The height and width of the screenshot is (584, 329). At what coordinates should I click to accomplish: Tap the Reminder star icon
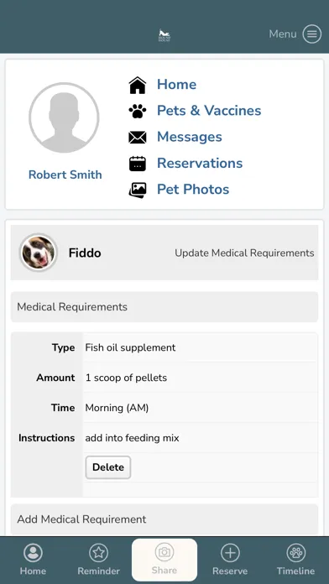pyautogui.click(x=99, y=553)
